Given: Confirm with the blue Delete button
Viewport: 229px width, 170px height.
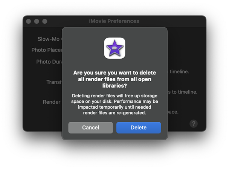Looking at the screenshot, I should coord(139,127).
